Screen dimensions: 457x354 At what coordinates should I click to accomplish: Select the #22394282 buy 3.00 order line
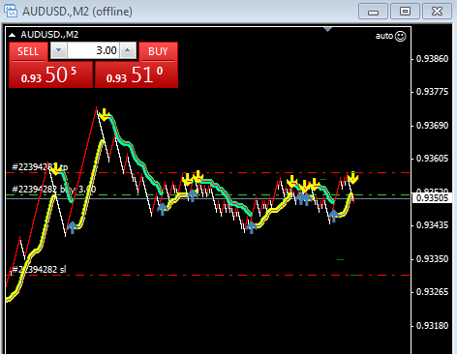click(x=208, y=195)
